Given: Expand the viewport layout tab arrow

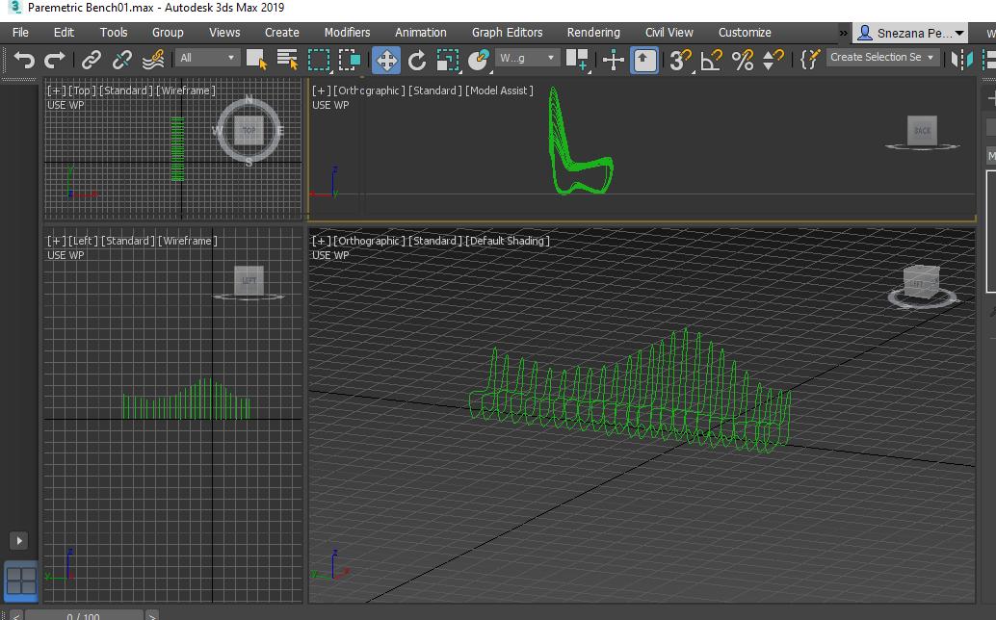Looking at the screenshot, I should pyautogui.click(x=19, y=541).
